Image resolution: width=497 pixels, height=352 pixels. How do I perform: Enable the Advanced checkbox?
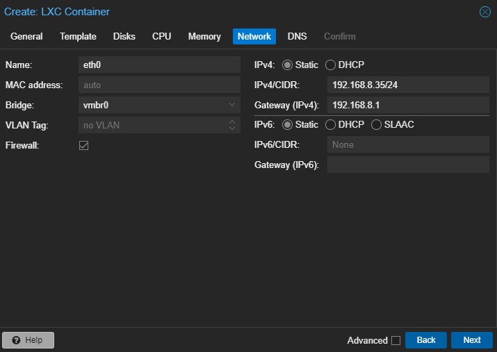click(396, 340)
